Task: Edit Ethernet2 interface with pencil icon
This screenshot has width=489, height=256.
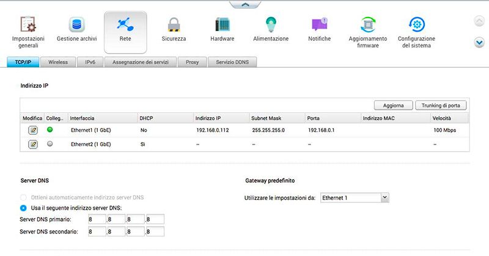Action: click(x=33, y=144)
